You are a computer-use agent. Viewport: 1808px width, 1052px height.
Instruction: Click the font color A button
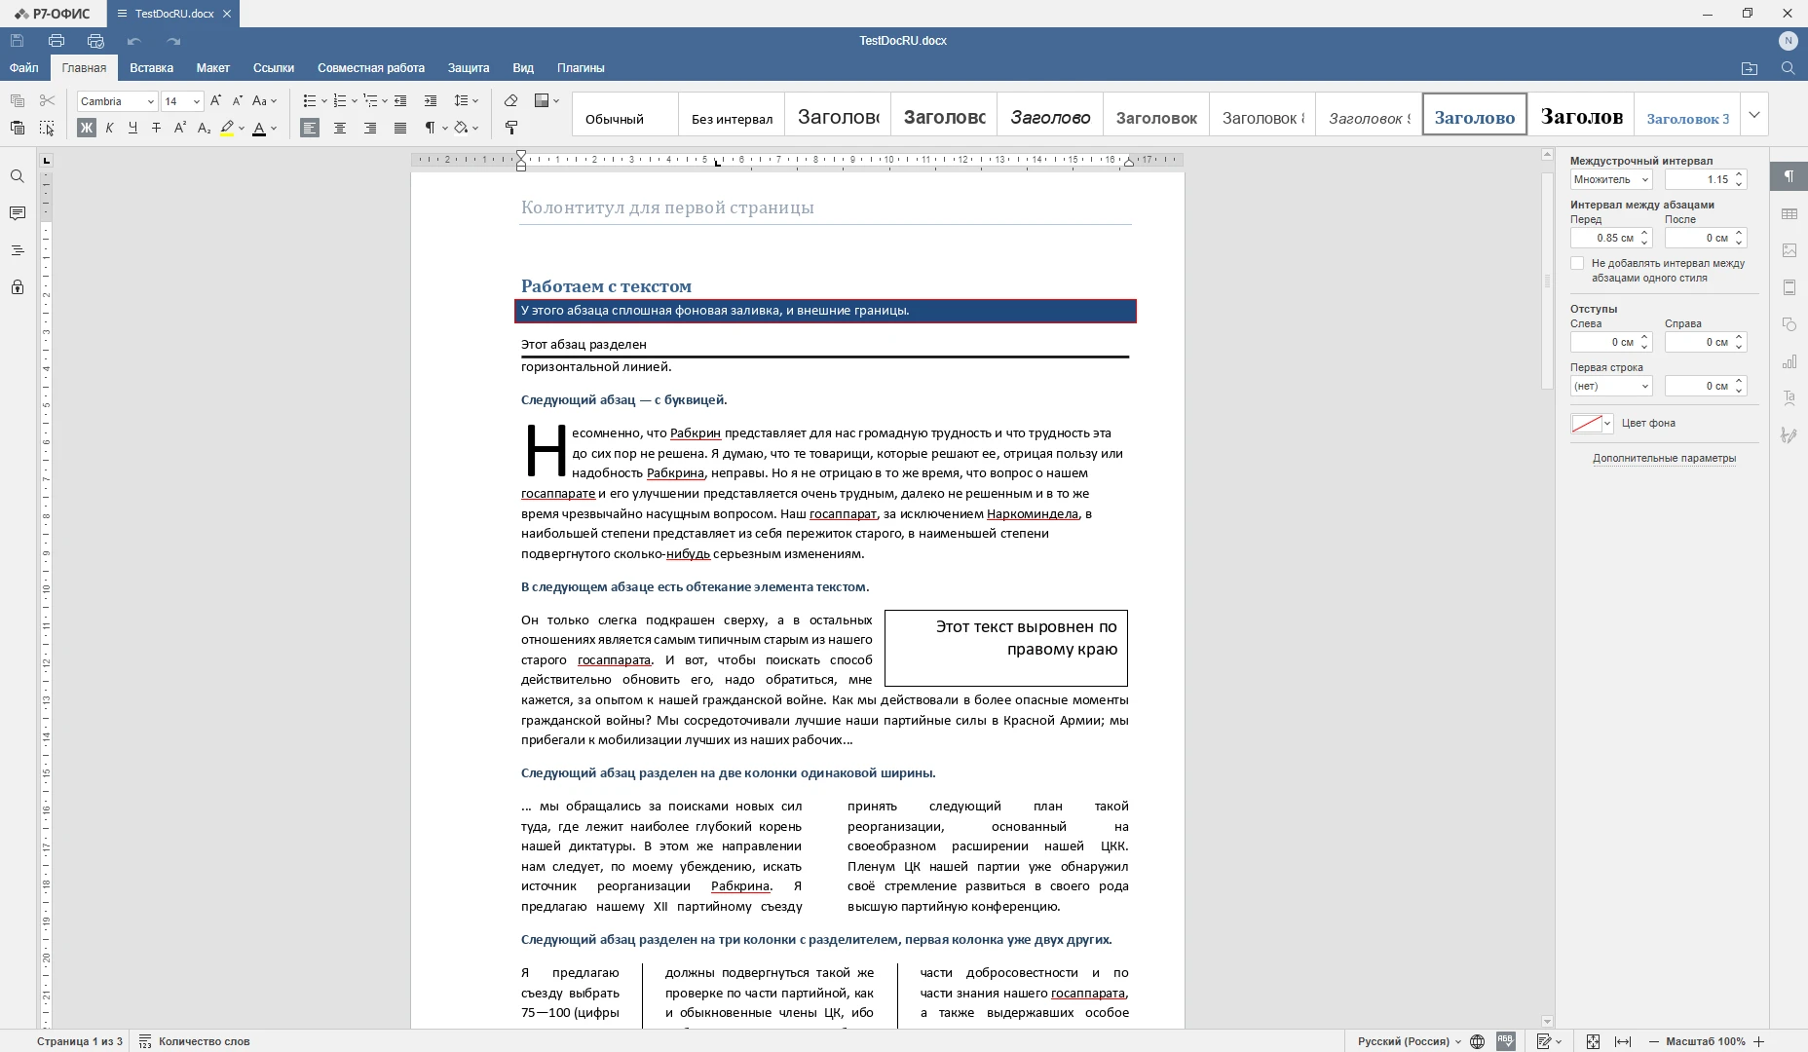click(x=259, y=128)
